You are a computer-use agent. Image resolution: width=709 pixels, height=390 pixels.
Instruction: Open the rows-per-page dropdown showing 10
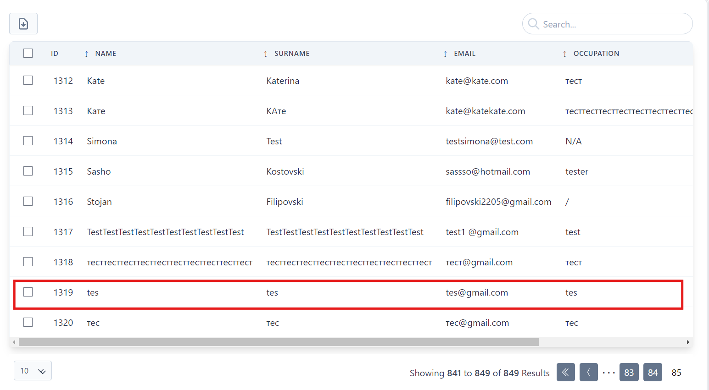[33, 371]
